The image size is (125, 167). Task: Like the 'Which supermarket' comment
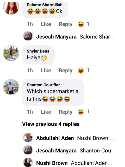pyautogui.click(x=46, y=112)
